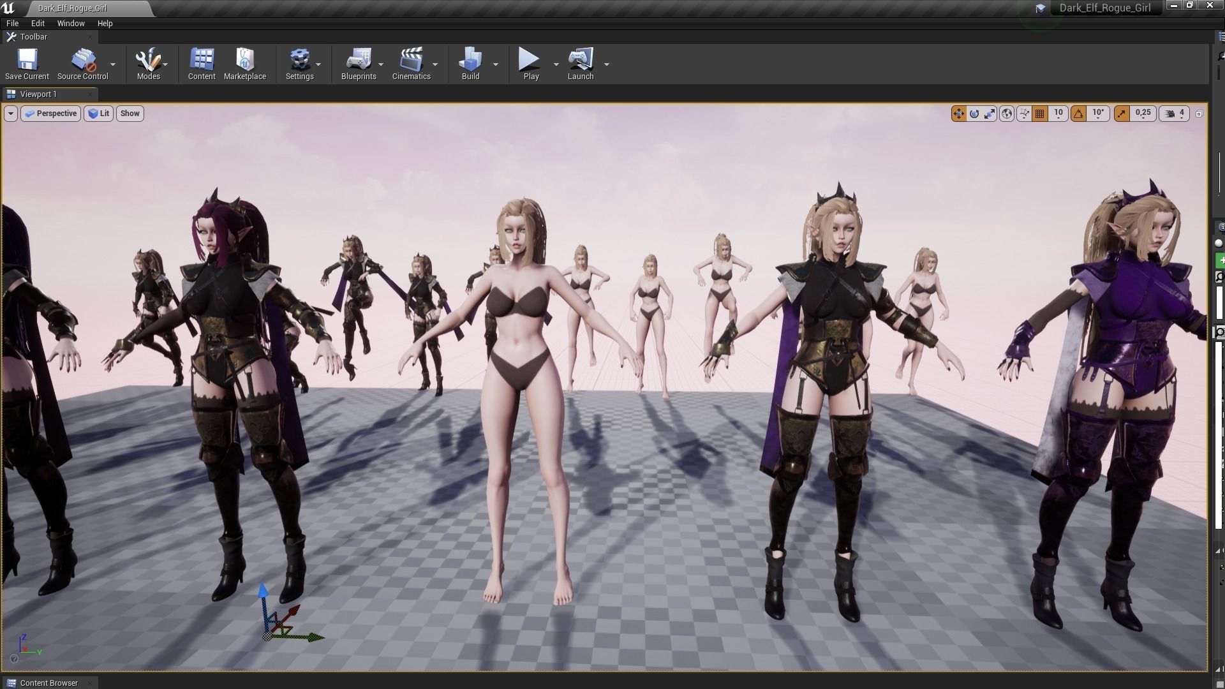The width and height of the screenshot is (1225, 689).
Task: Close the Toolbar panel tab
Action: point(90,37)
